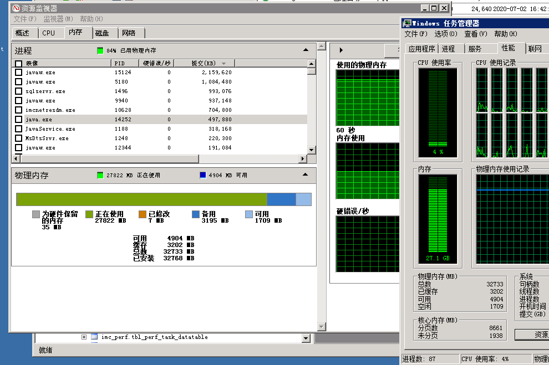The height and width of the screenshot is (365, 549).
Task: Open 帮助(H) menu in Task Manager
Action: point(506,34)
